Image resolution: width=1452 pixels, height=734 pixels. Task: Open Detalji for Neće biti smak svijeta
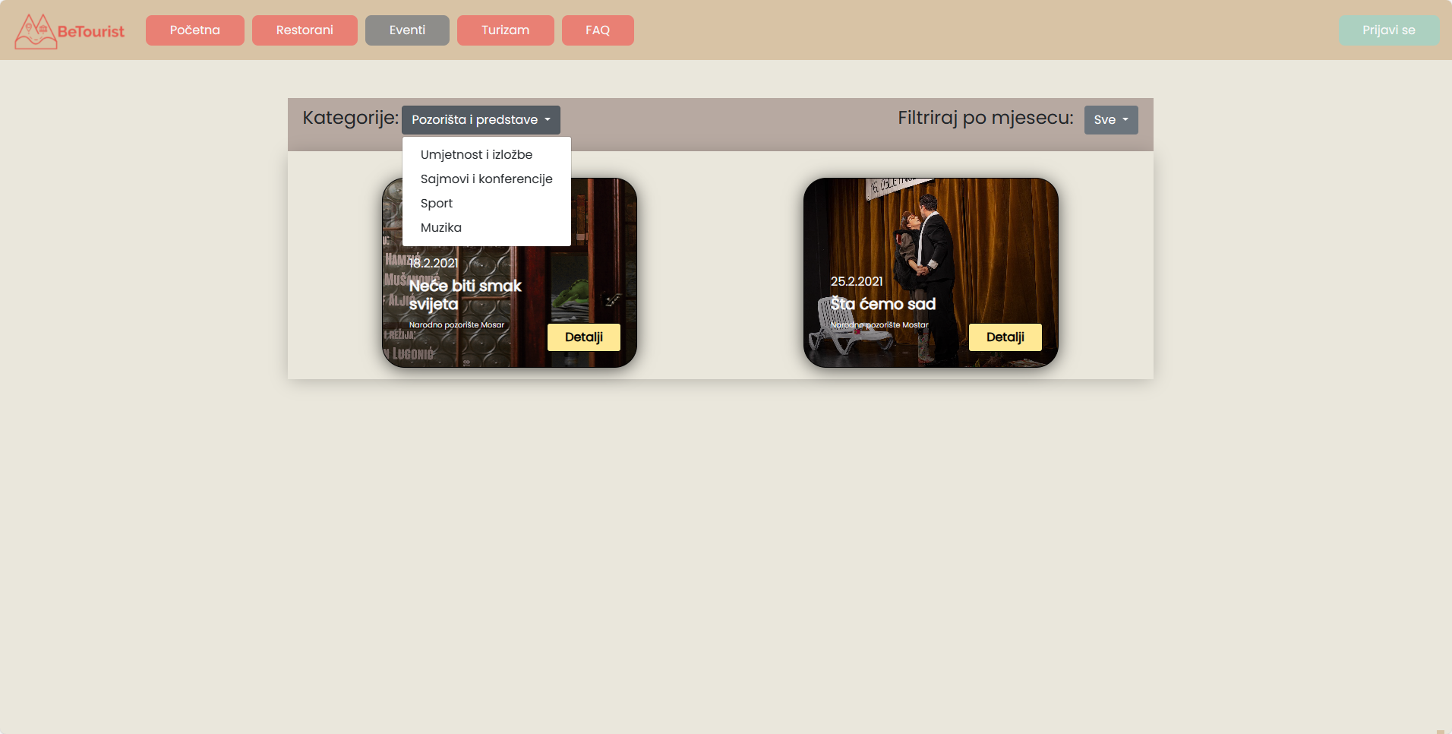[583, 337]
